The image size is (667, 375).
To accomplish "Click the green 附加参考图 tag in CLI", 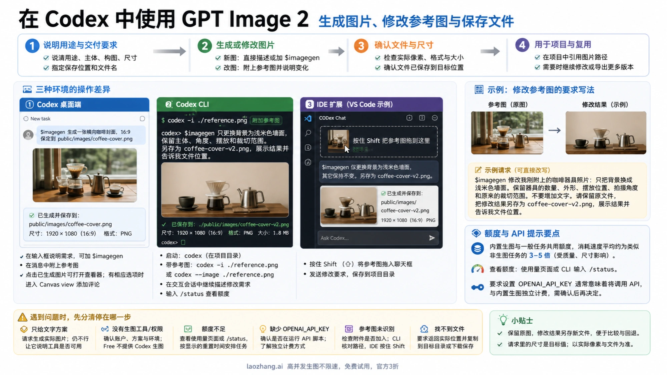I will 266,120.
